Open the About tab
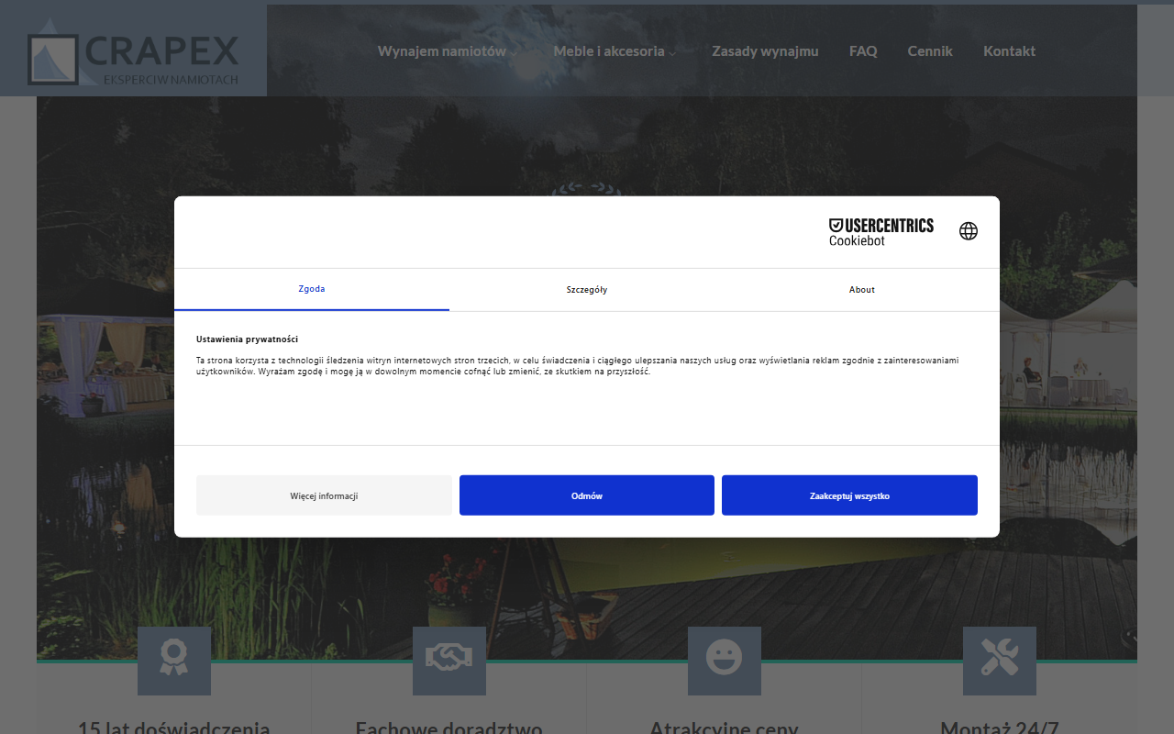Screen dimensions: 1174x734 (x=862, y=290)
